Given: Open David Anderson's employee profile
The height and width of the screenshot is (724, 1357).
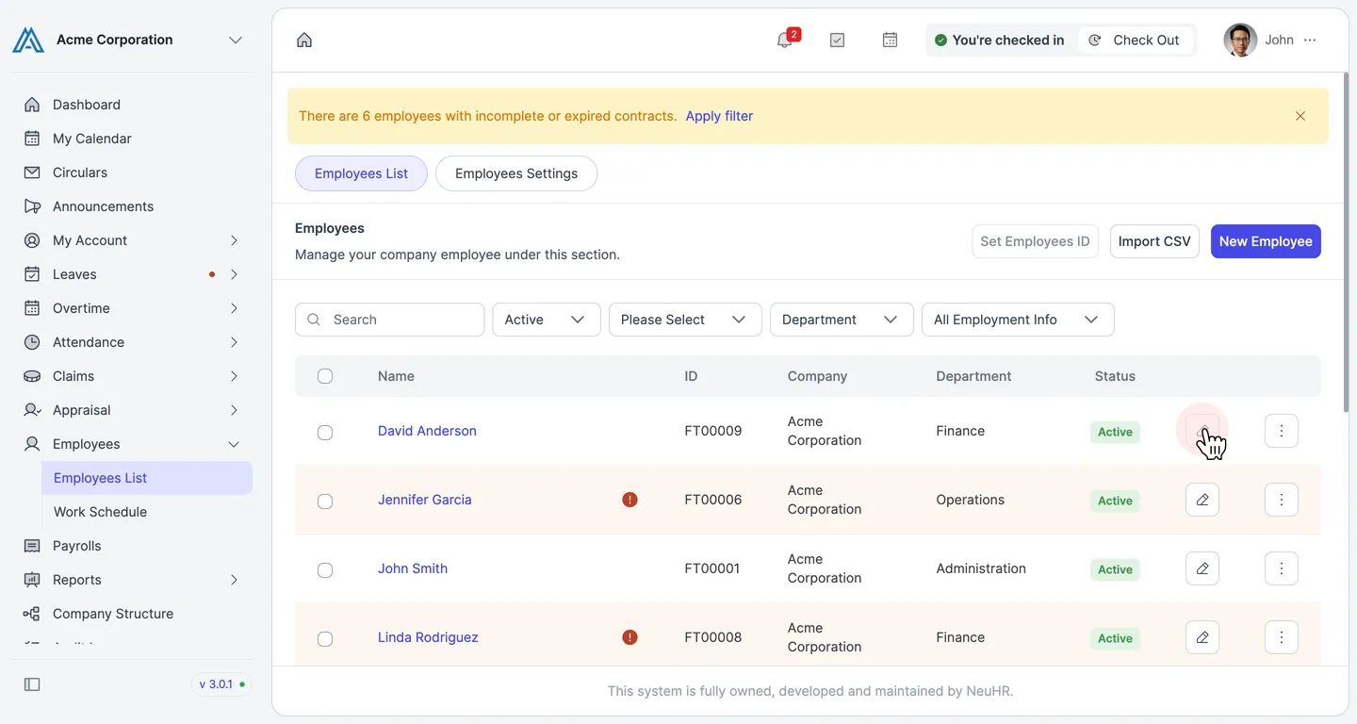Looking at the screenshot, I should click(427, 431).
